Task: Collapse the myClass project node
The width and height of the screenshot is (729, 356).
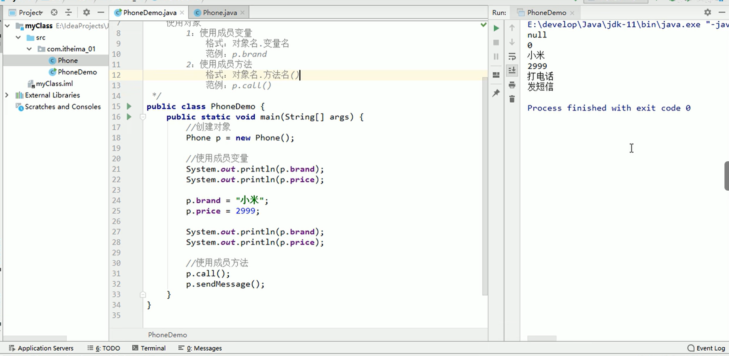Action: click(7, 26)
